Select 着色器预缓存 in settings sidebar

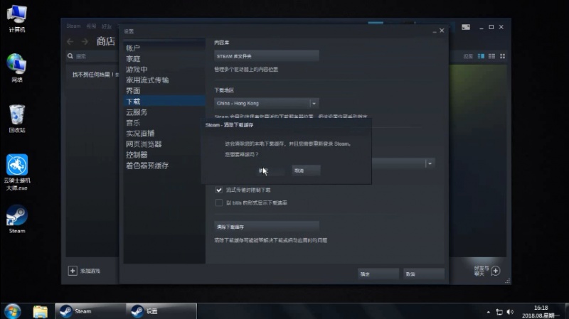point(164,166)
